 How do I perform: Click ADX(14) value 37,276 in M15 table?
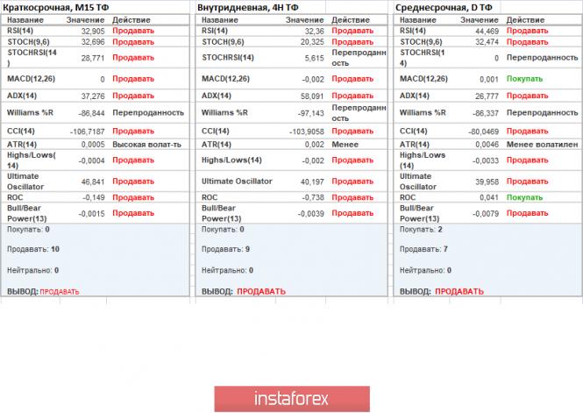93,96
